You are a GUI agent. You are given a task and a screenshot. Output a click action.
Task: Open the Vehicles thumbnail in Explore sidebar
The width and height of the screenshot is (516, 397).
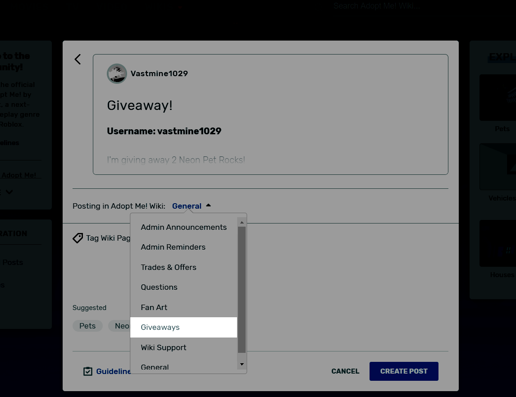(x=498, y=167)
